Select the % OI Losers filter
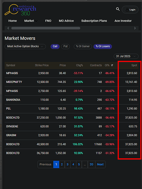142x189 pixels. [103, 46]
